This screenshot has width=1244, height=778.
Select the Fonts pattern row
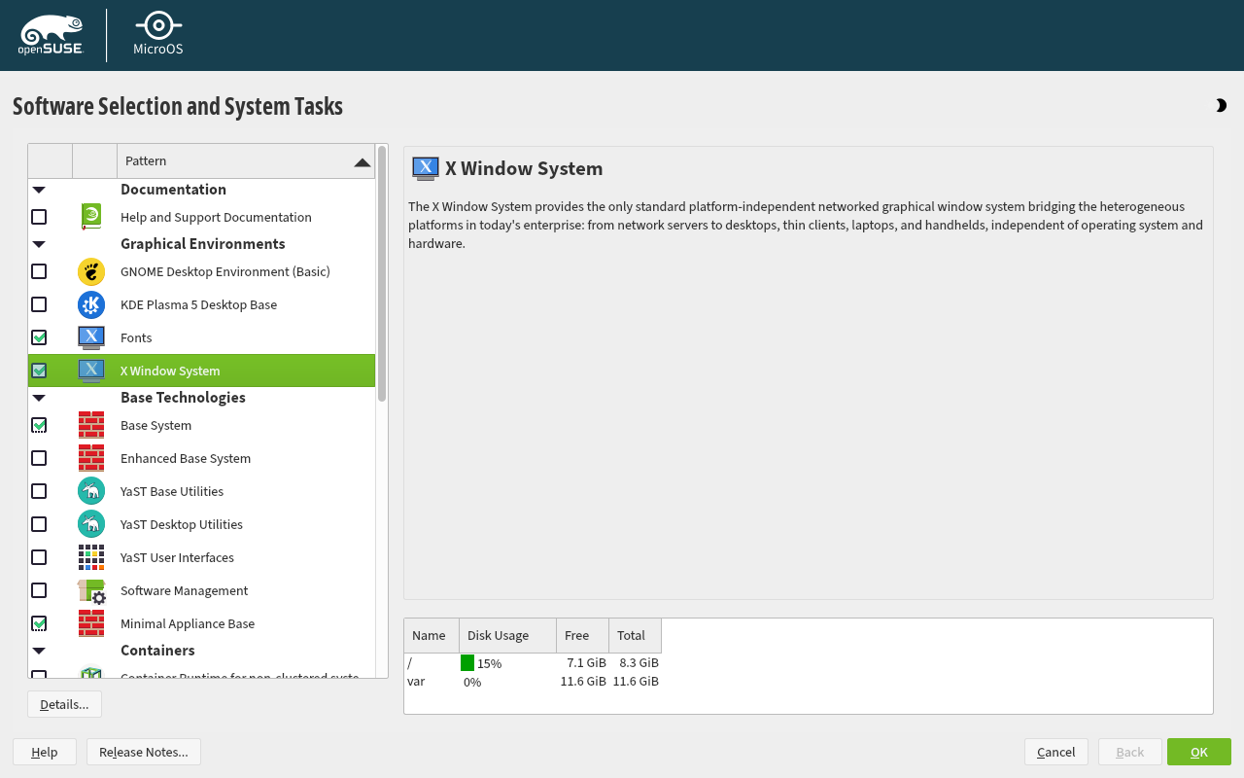click(201, 337)
